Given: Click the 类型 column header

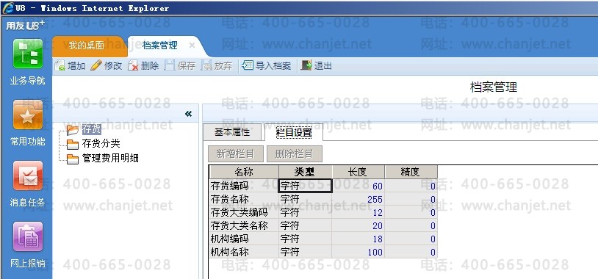Looking at the screenshot, I should pyautogui.click(x=305, y=172).
